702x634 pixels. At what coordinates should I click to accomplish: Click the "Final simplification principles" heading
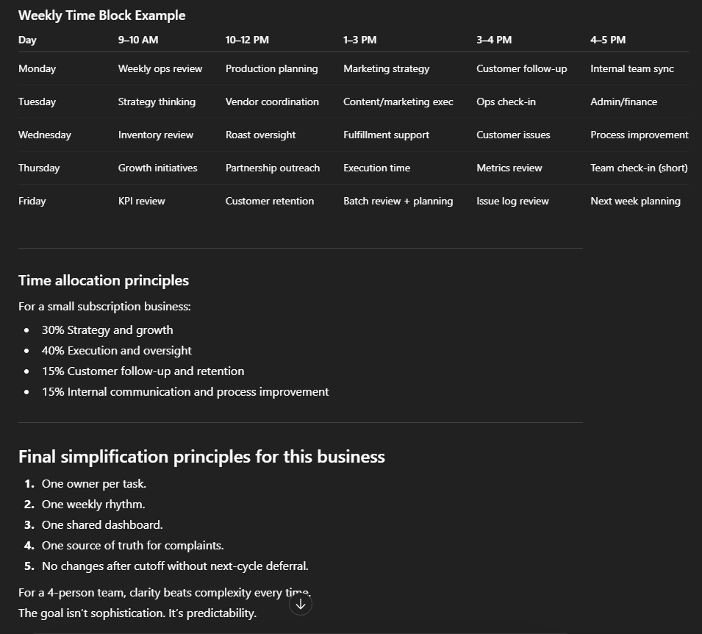pyautogui.click(x=201, y=457)
